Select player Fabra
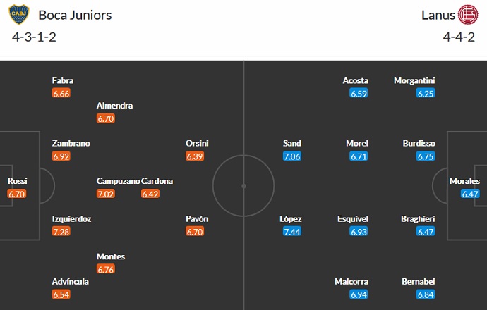This screenshot has width=487, height=310. pyautogui.click(x=62, y=80)
